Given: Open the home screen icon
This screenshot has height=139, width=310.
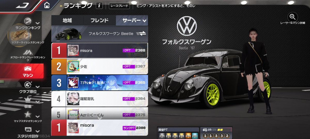Looking at the screenshot, I should pos(47,5).
